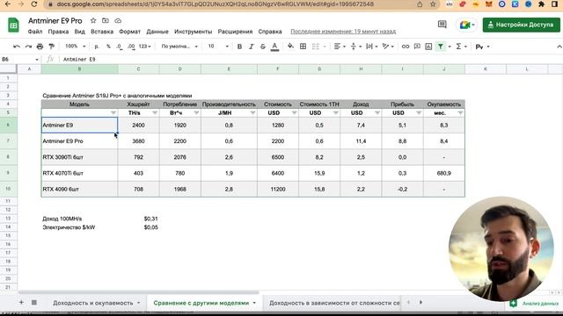Open the all sheets list icon
The height and width of the screenshot is (316, 563).
pos(34,303)
